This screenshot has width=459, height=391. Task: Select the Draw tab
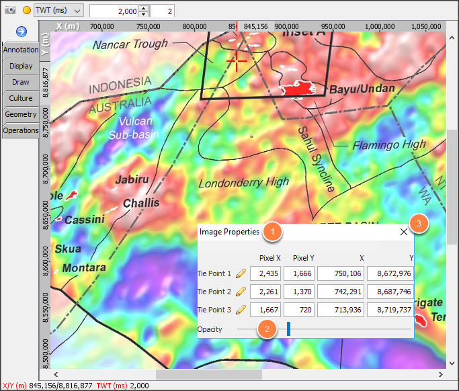click(20, 82)
